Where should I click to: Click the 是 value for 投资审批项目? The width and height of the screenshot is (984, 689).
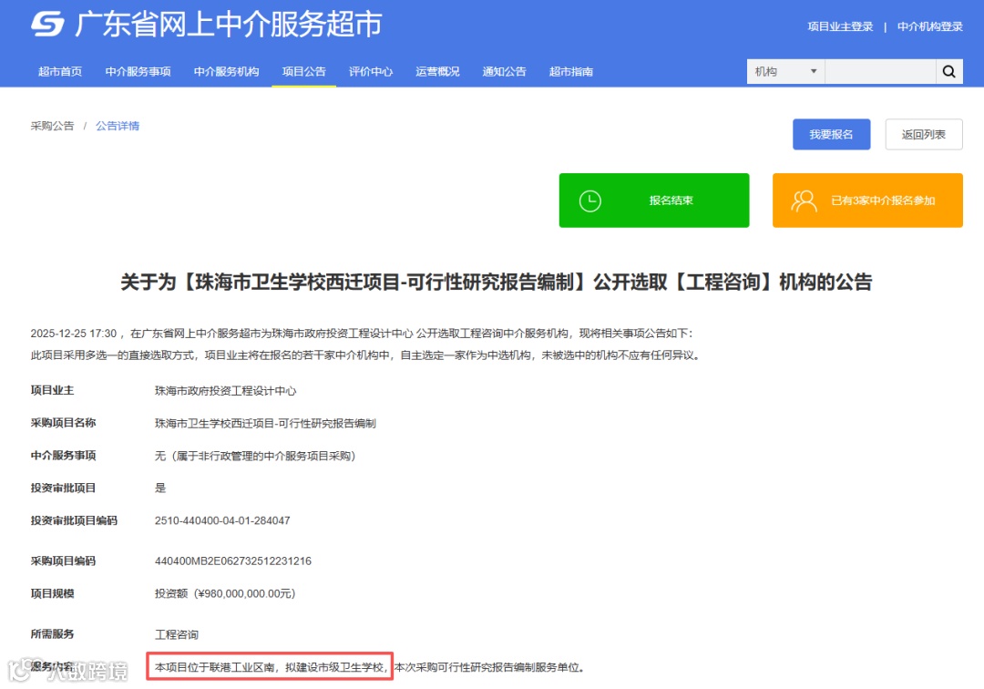(160, 488)
